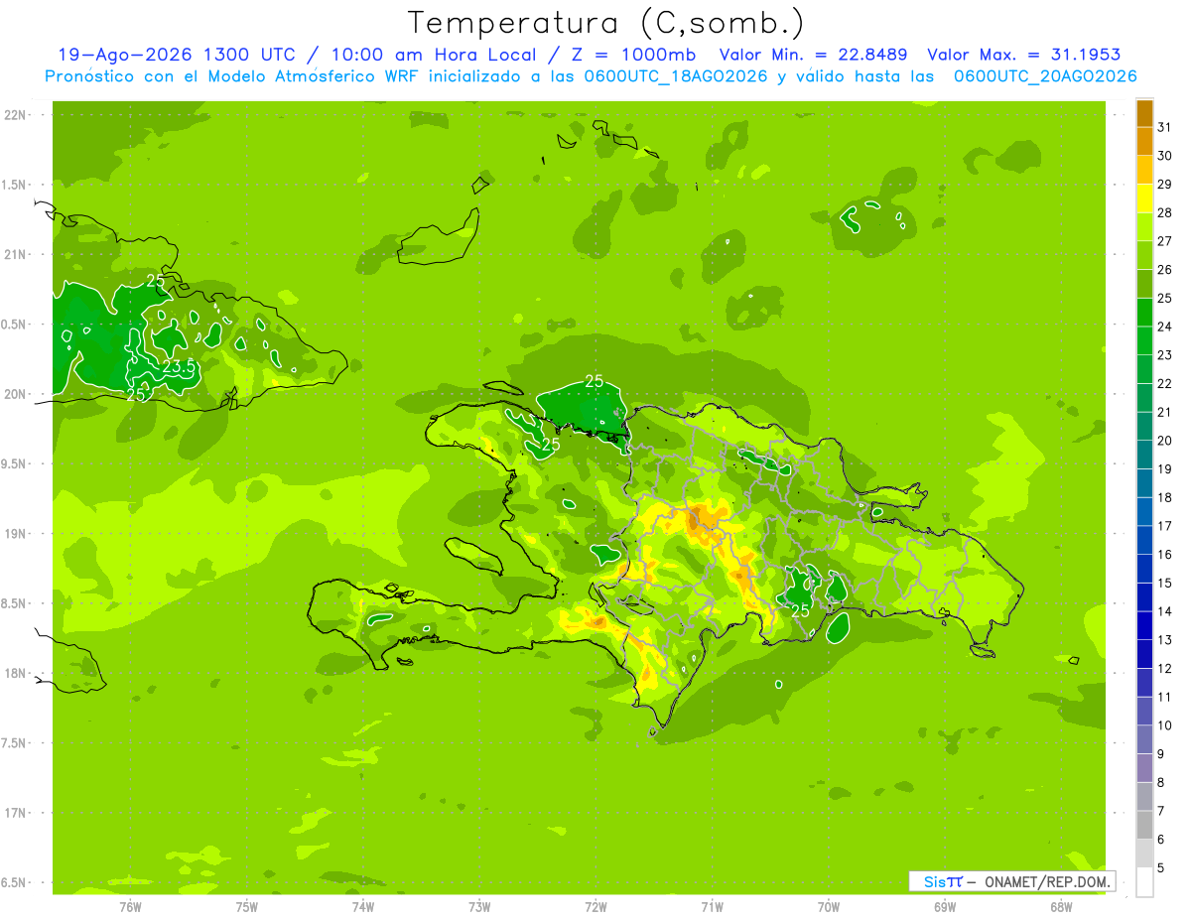Click the '70W' longitude label
1191x920 pixels.
click(x=829, y=906)
